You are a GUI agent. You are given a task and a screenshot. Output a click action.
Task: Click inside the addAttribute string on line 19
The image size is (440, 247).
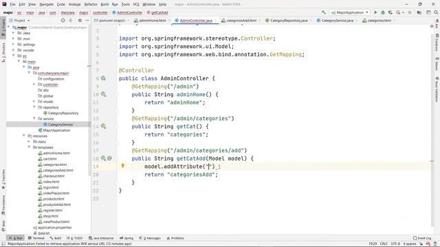208,166
